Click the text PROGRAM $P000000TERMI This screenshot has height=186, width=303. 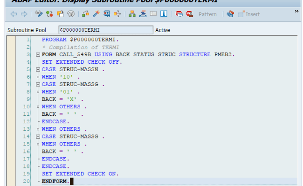click(x=80, y=40)
